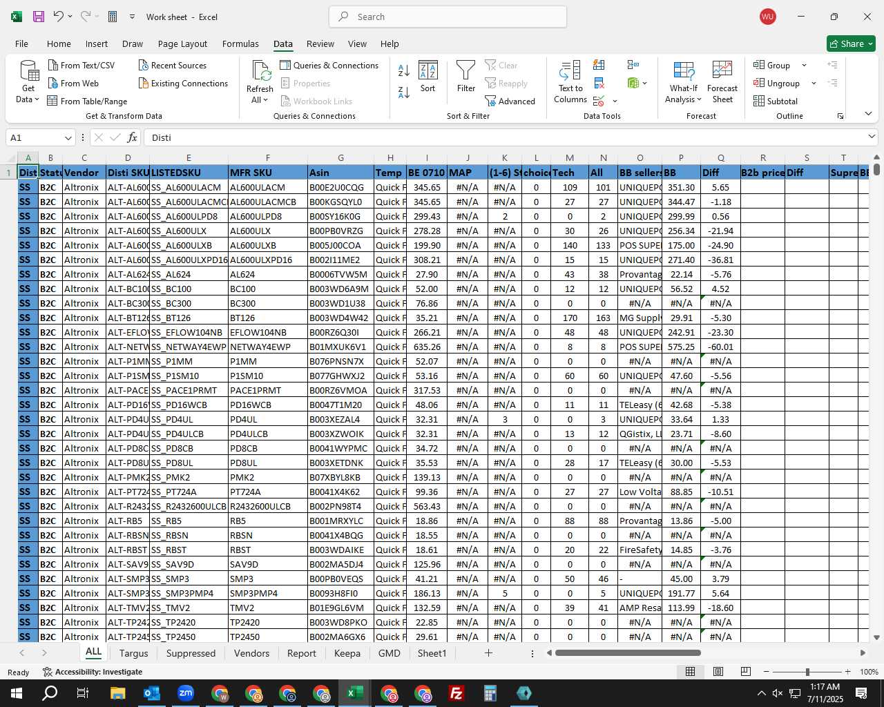
Task: Click the Save icon in title bar
Action: pyautogui.click(x=39, y=17)
